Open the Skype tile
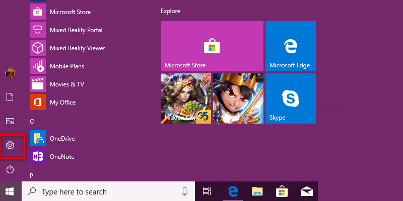403x201 pixels. tap(291, 98)
